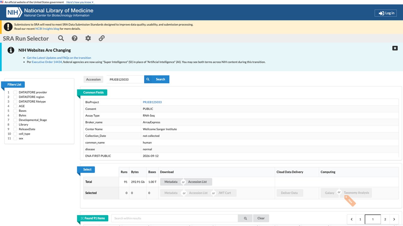Click Metadata in the Selected row

pos(171,193)
